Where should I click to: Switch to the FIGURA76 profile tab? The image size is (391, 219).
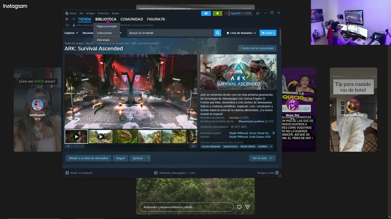156,19
